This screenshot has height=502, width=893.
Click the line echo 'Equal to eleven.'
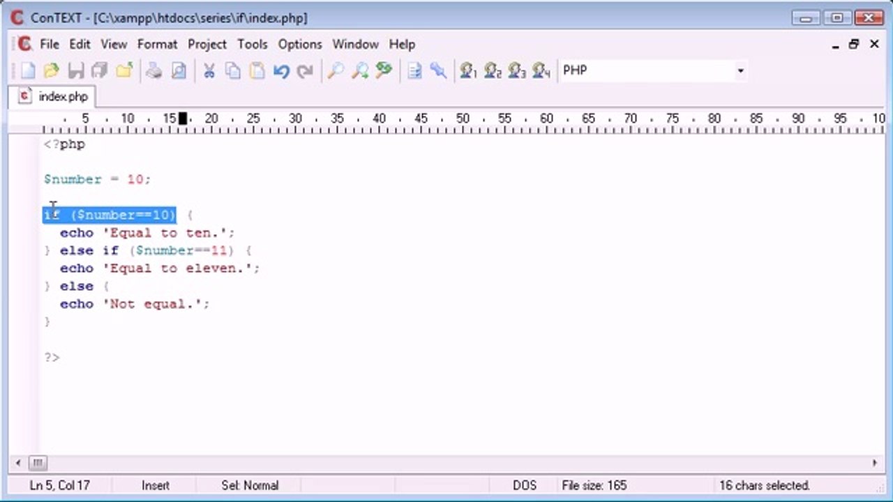(x=160, y=268)
